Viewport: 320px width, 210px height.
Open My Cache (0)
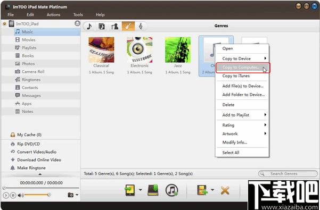[26, 135]
